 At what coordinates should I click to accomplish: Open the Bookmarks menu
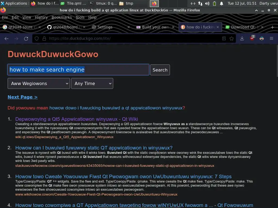pos(62,17)
